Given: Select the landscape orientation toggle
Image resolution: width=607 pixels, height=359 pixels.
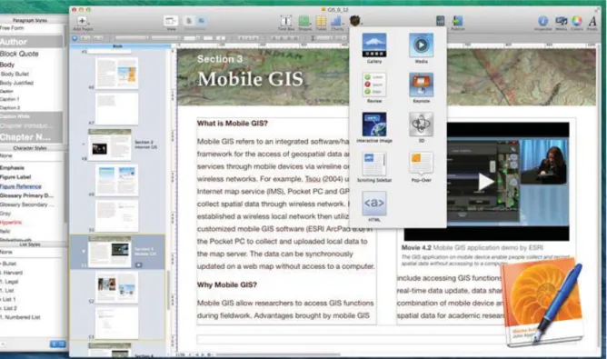Looking at the screenshot, I should tap(202, 21).
